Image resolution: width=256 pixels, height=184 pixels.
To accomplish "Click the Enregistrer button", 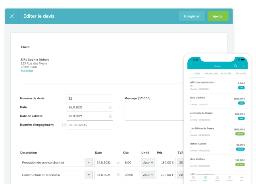I will point(192,16).
